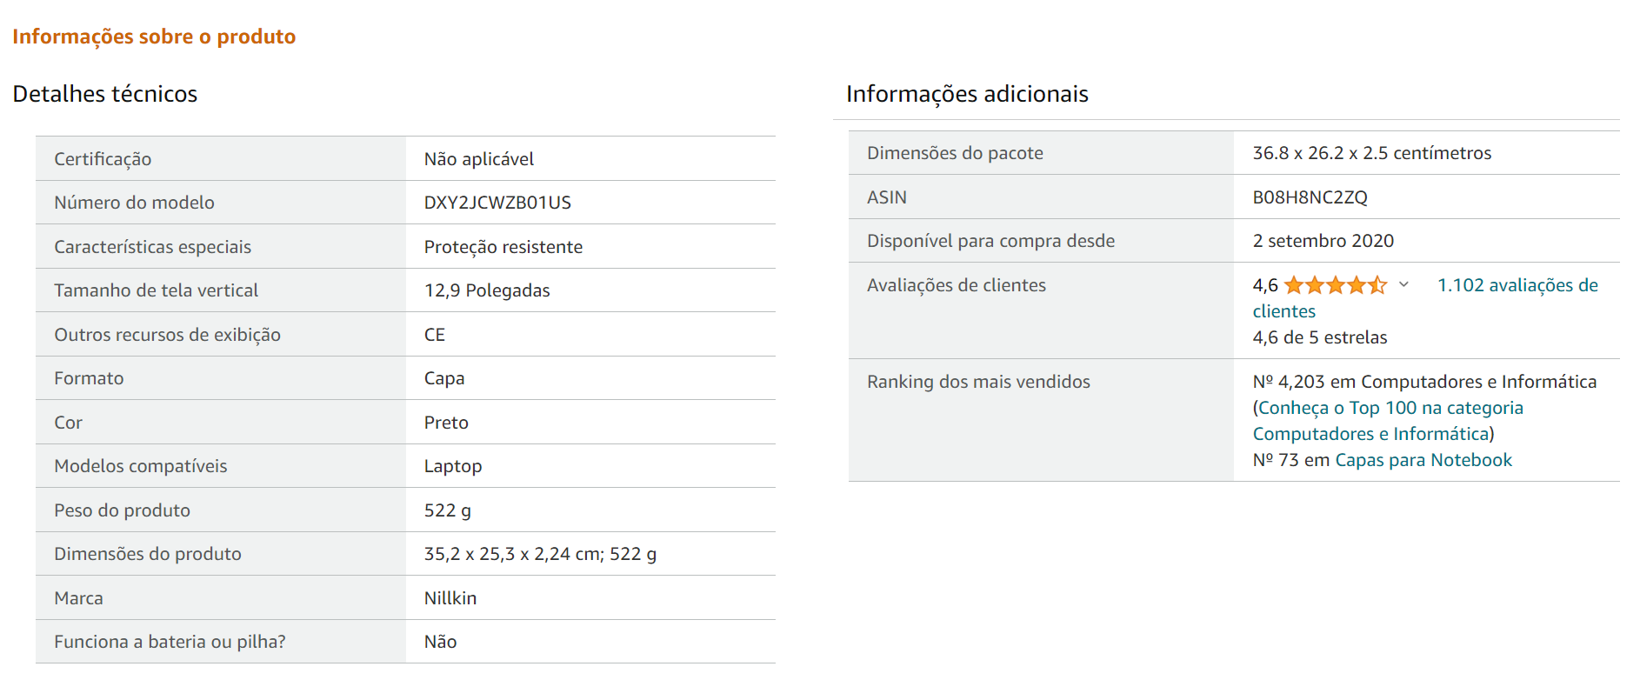Click the 4,6 de 5 estrelas text

click(x=1320, y=337)
